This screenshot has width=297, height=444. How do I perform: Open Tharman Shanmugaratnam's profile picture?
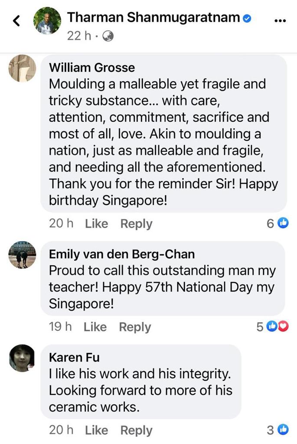47,21
